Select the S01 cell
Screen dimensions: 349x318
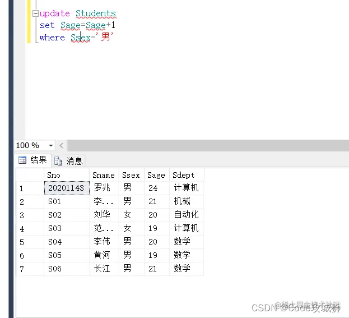pyautogui.click(x=67, y=202)
